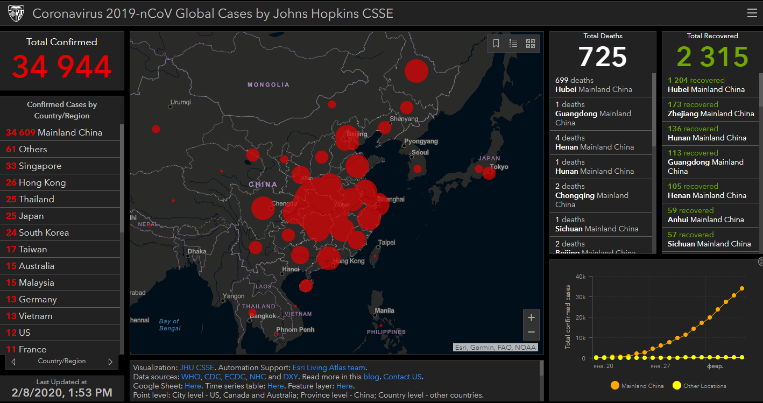Click 136 recovered Hunan entry
763x403 pixels.
[x=710, y=133]
